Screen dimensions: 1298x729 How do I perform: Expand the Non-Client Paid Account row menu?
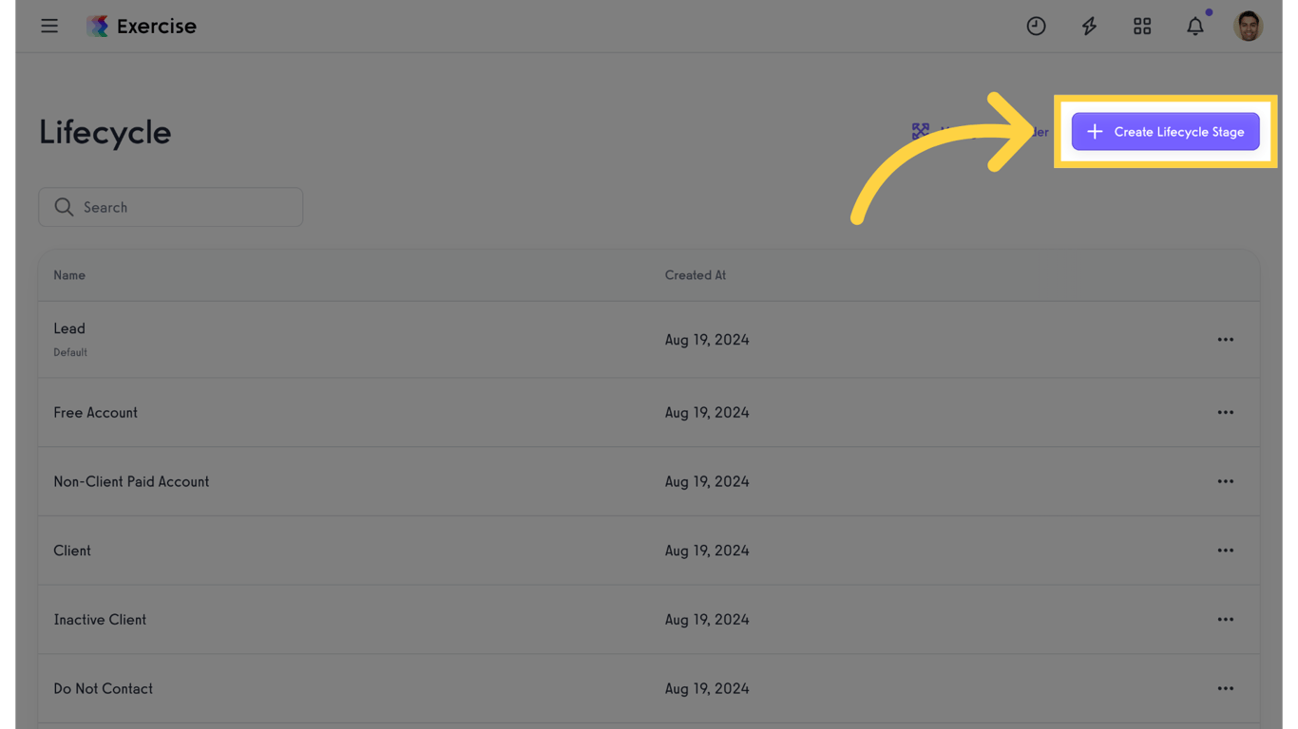point(1225,482)
